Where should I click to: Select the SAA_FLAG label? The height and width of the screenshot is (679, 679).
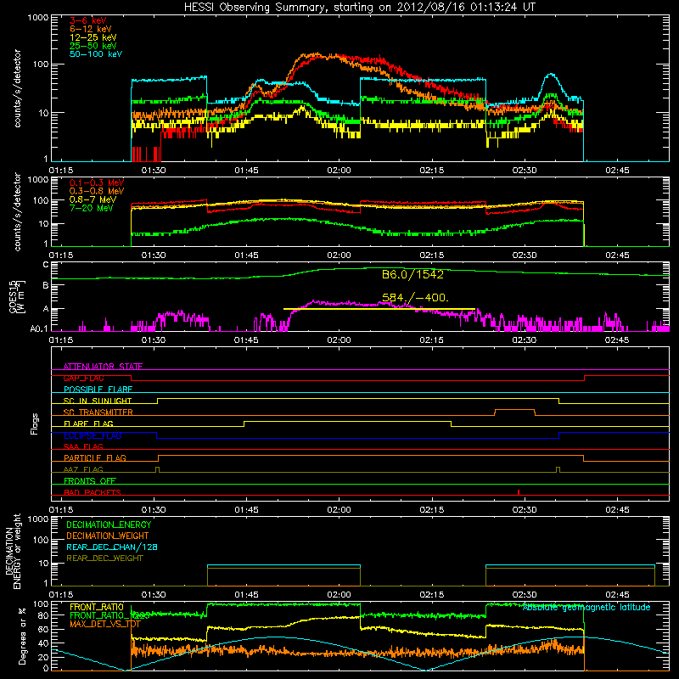tap(83, 446)
